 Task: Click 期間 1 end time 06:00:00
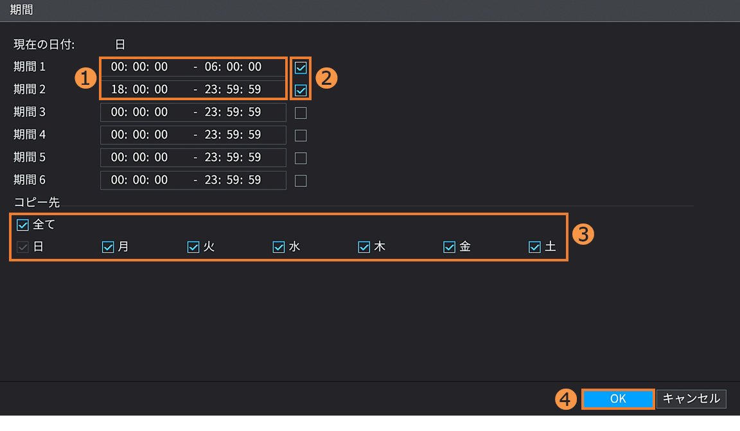click(x=233, y=67)
